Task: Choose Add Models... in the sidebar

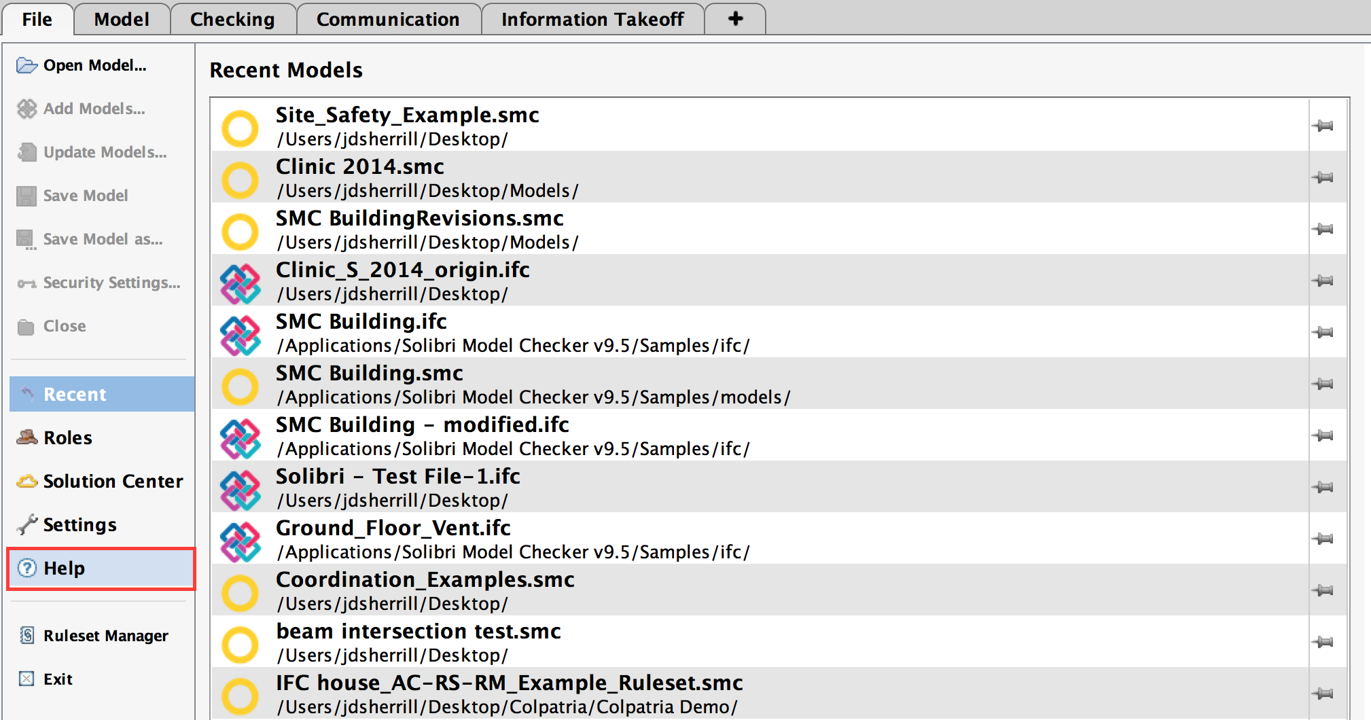Action: (95, 109)
